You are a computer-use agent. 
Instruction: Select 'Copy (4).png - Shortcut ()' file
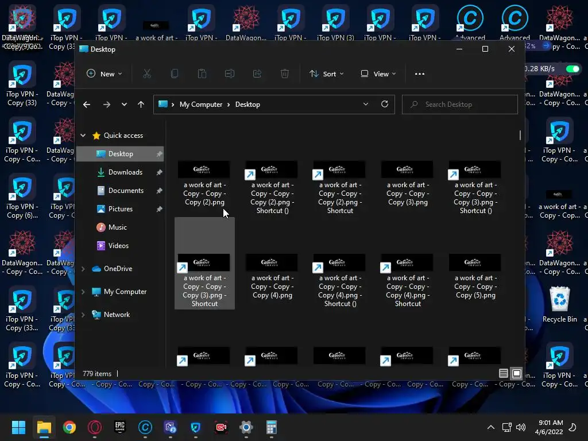point(340,281)
